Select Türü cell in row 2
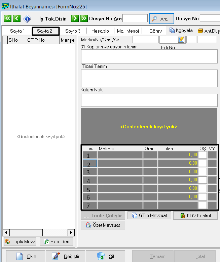 pos(90,163)
